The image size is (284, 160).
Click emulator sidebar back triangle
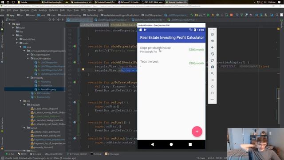(212, 80)
